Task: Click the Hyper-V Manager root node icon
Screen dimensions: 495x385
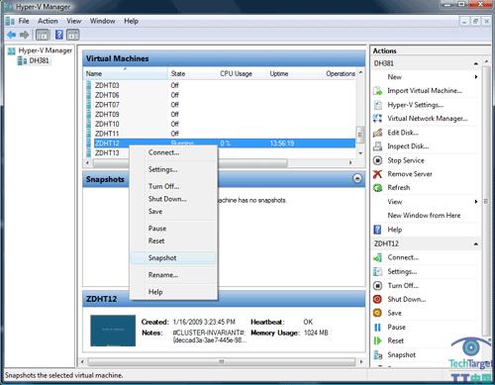Action: 12,50
